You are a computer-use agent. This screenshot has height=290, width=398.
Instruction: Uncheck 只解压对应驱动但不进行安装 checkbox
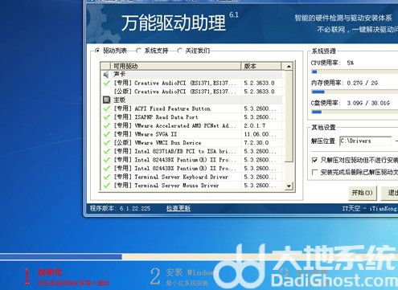coord(315,160)
